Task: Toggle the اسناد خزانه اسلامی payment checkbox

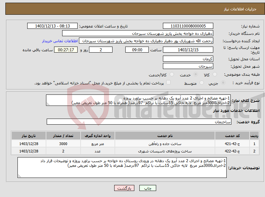Action: 168,82
